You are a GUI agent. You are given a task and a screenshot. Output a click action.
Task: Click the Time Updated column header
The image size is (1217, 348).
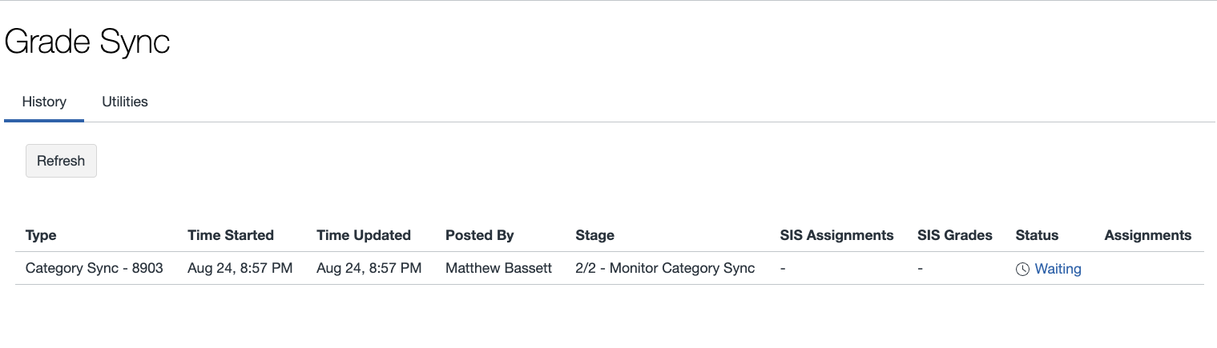364,235
